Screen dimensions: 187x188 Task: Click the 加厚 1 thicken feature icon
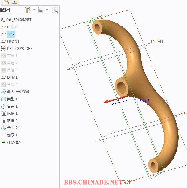tap(4, 135)
